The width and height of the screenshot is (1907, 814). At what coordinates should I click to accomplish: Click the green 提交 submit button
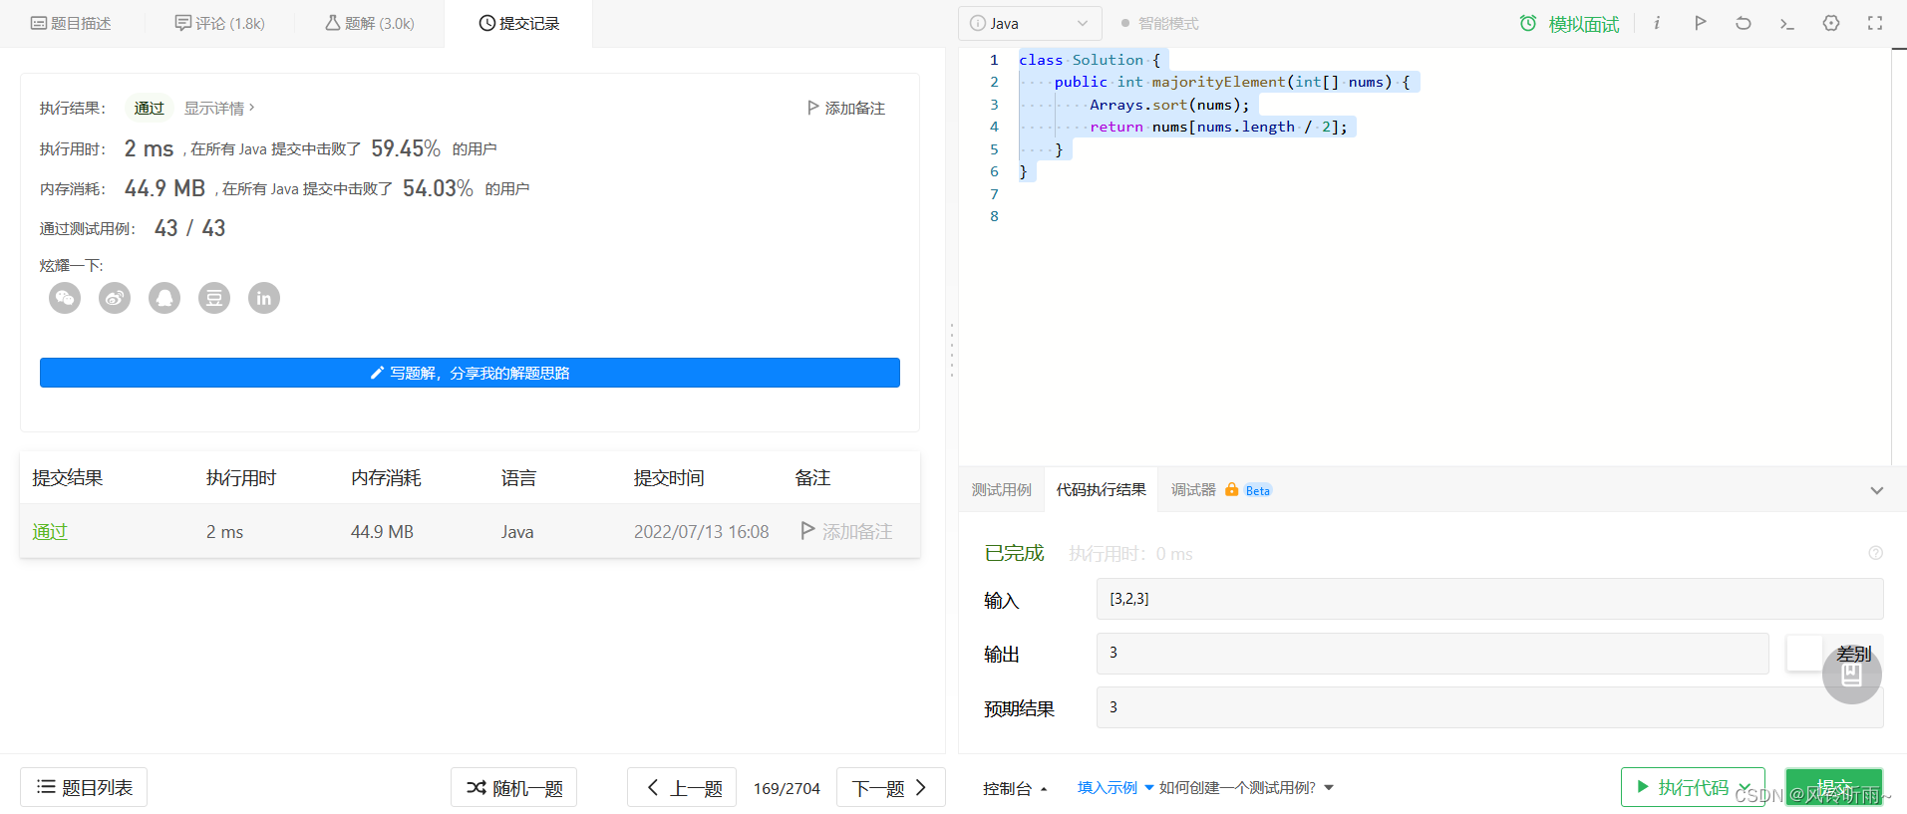coord(1834,787)
